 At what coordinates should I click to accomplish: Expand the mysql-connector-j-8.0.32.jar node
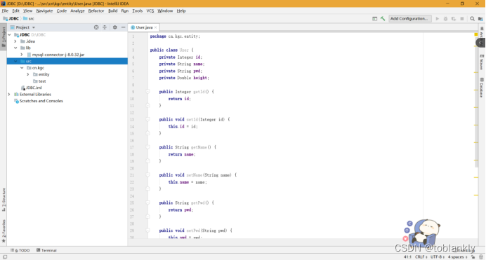(22, 55)
